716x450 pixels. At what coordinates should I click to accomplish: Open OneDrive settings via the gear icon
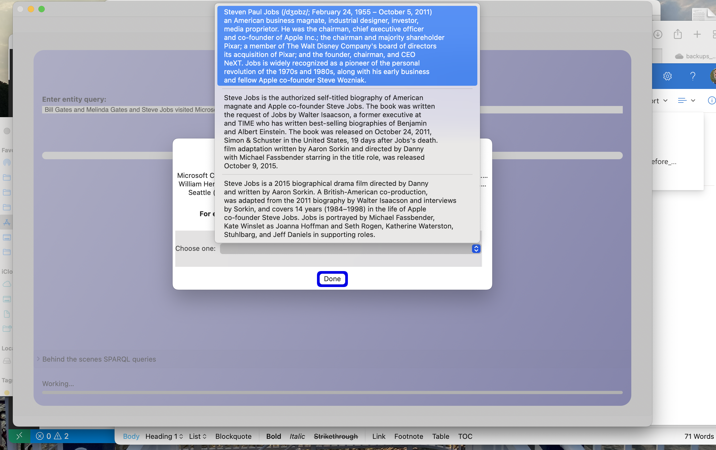point(668,76)
